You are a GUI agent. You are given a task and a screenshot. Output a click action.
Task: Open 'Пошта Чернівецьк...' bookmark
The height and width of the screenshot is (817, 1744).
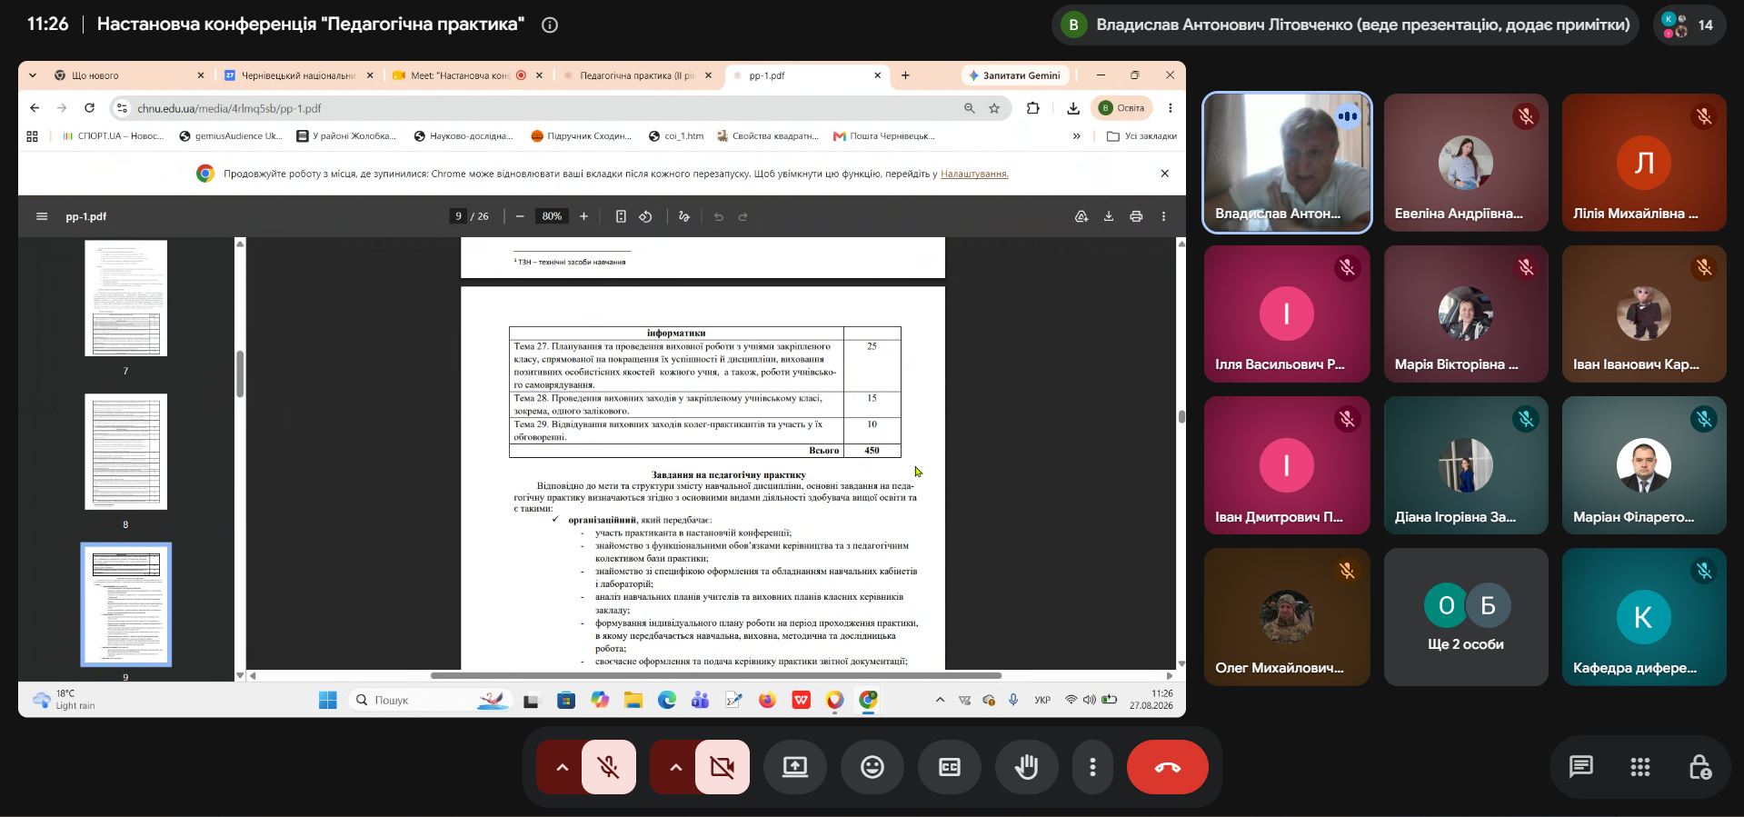884,136
